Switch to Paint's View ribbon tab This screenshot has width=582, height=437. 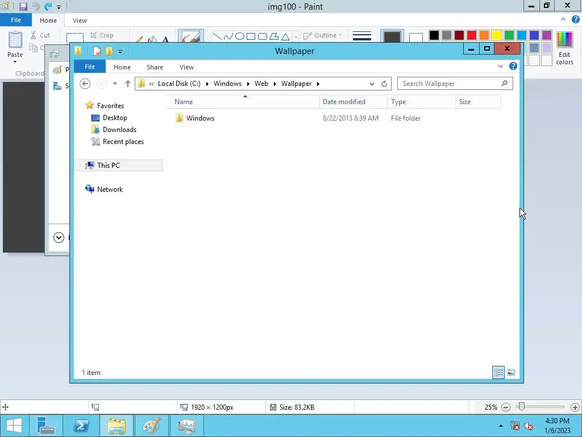point(80,20)
